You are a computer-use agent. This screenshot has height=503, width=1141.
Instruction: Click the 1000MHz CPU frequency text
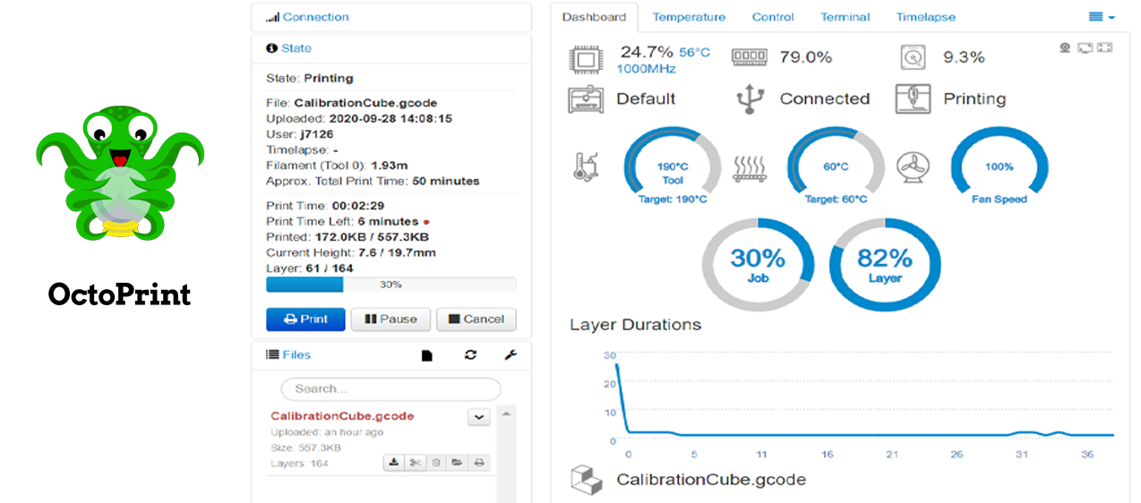pyautogui.click(x=646, y=69)
